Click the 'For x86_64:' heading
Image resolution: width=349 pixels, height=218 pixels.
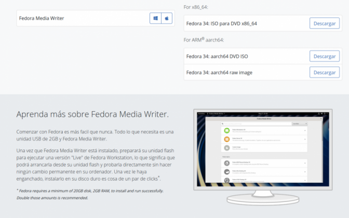pos(196,7)
